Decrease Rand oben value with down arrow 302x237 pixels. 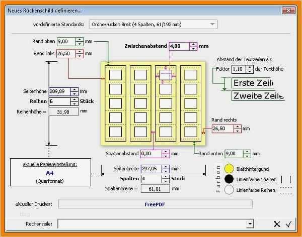tap(80, 44)
